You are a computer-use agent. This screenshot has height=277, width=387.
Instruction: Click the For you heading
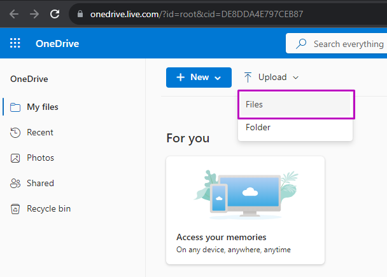pyautogui.click(x=188, y=138)
